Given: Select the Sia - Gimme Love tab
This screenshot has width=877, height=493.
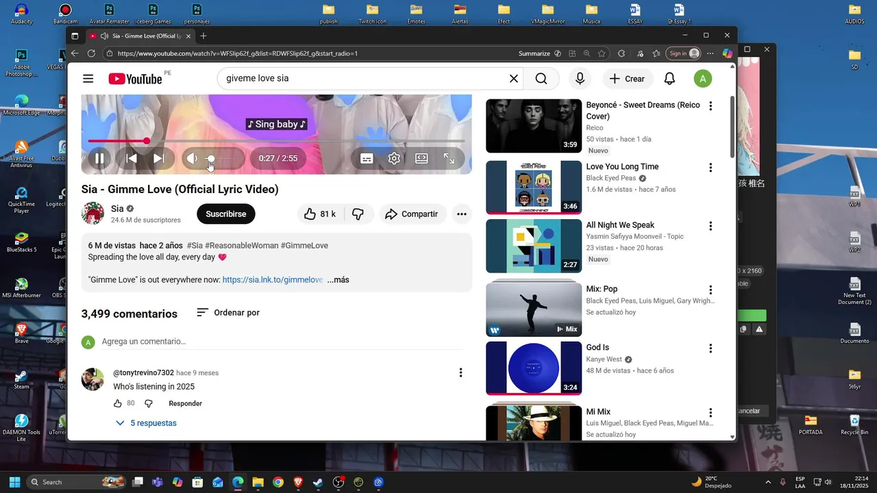Looking at the screenshot, I should (140, 36).
